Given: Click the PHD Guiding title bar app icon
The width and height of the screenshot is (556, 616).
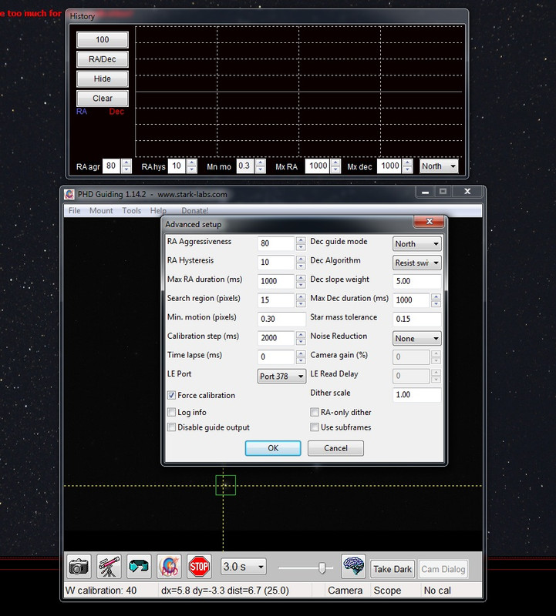Looking at the screenshot, I should tap(69, 194).
